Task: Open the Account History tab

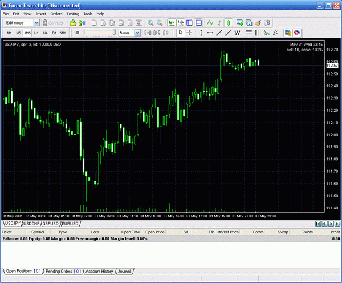Action: tap(99, 271)
